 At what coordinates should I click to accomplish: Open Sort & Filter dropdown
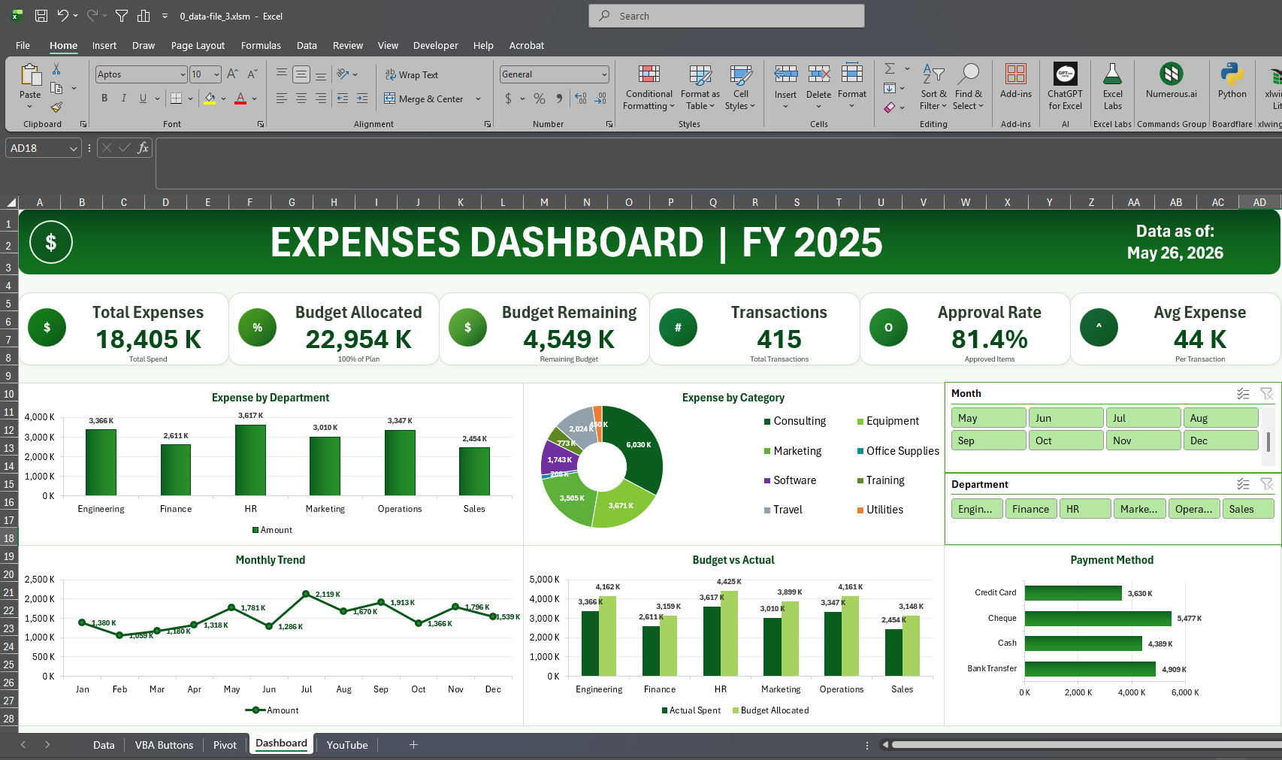tap(933, 88)
